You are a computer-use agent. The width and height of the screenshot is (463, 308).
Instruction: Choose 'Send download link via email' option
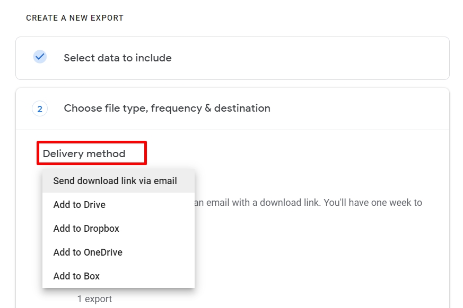click(x=118, y=180)
